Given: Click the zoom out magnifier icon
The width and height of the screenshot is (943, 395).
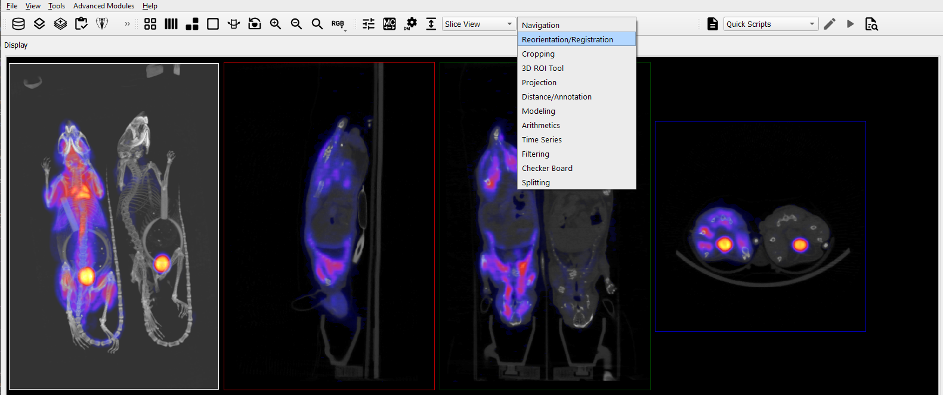Looking at the screenshot, I should (296, 24).
